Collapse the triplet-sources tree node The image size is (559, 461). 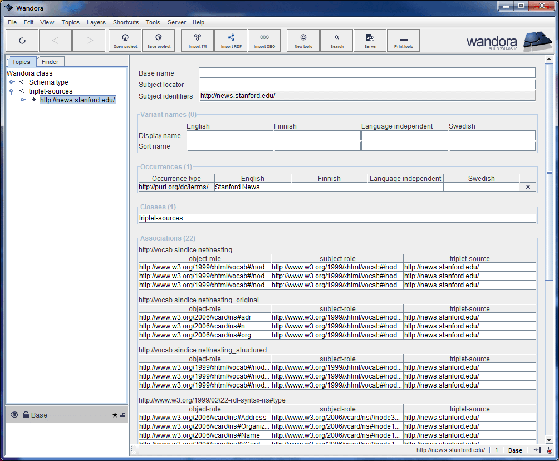tap(11, 91)
